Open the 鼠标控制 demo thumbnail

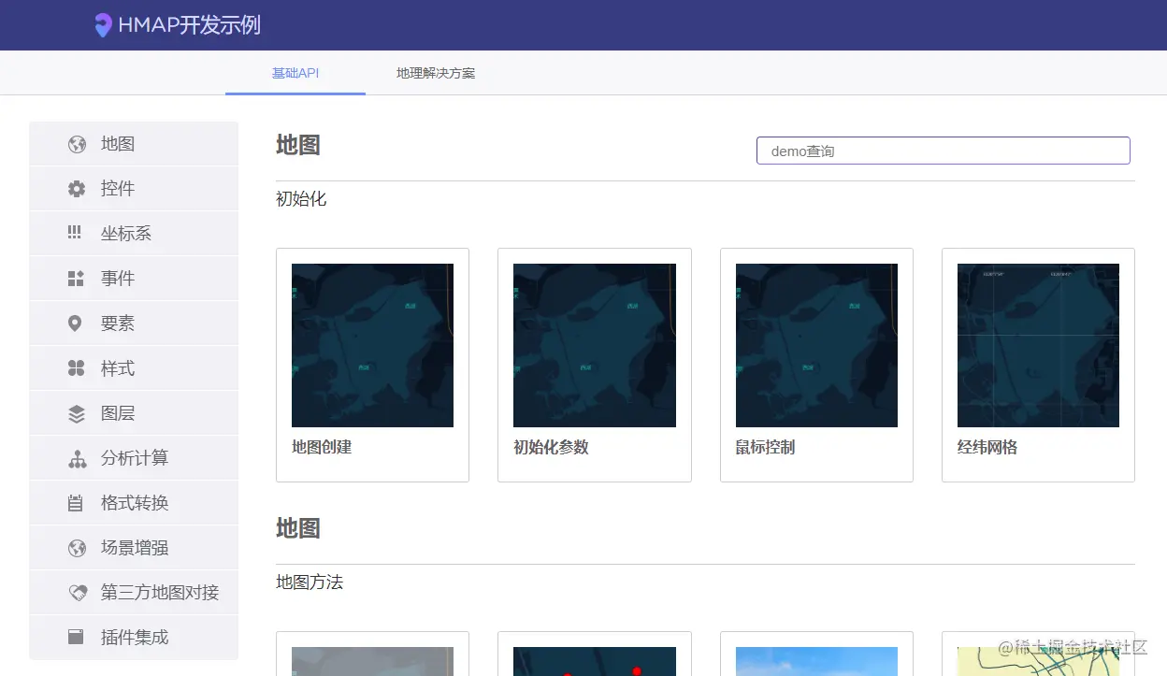(816, 345)
